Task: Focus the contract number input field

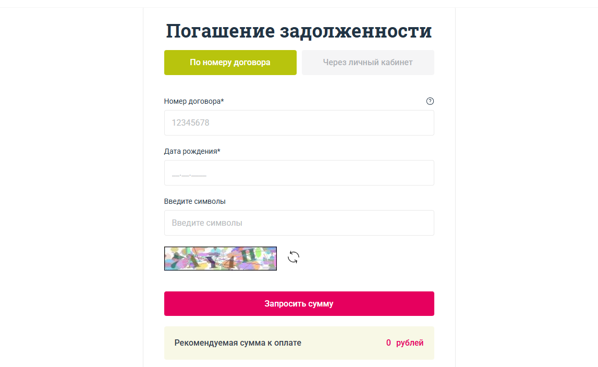Action: tap(299, 123)
